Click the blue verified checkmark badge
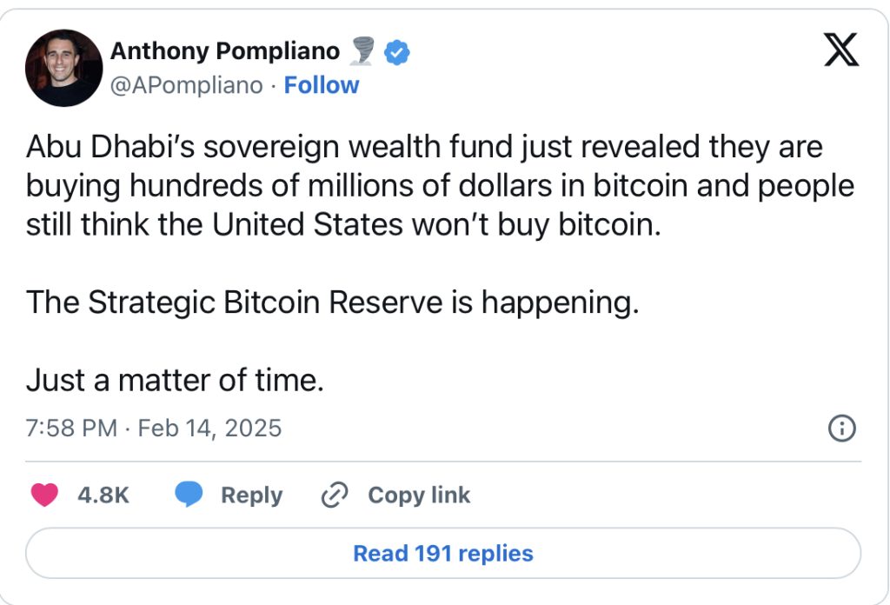This screenshot has width=890, height=605. pyautogui.click(x=397, y=52)
